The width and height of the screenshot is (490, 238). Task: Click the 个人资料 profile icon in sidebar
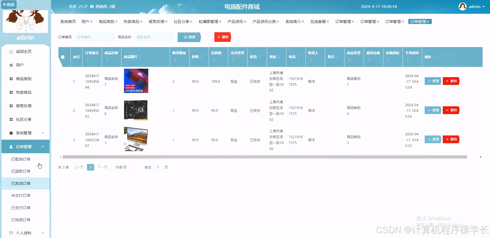[11, 233]
